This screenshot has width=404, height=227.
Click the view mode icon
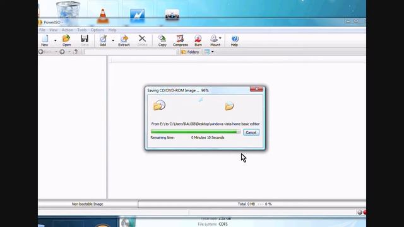coord(207,52)
